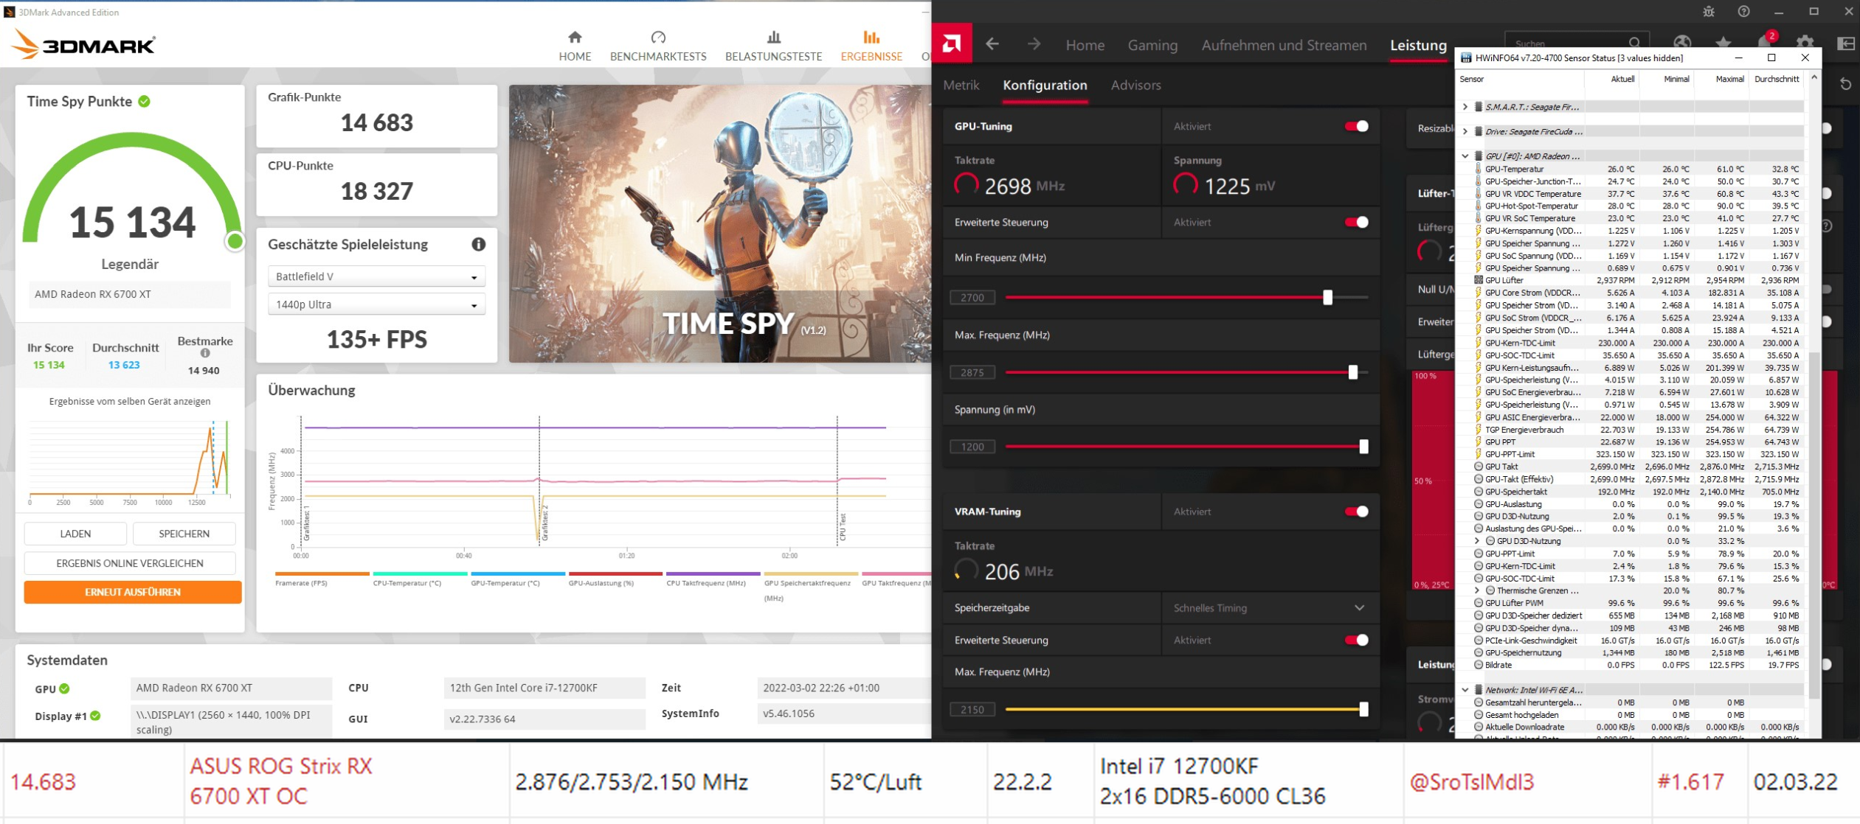1860x824 pixels.
Task: Turn off the VRAM-Tuning switch
Action: point(1356,511)
